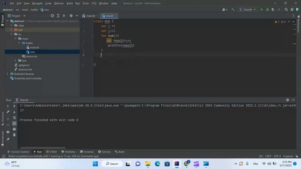Open the Build menu

[x=70, y=3]
